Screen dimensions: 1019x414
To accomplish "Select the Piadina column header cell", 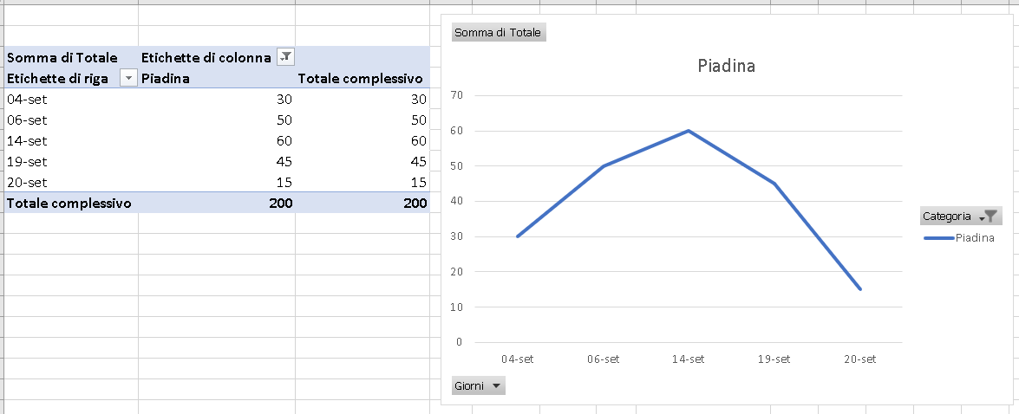I will [217, 79].
